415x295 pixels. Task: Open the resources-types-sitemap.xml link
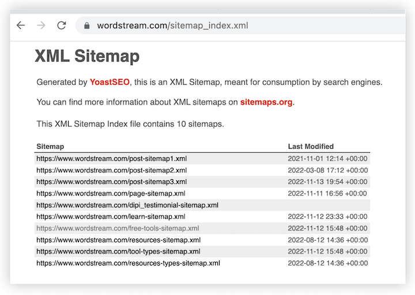click(x=128, y=263)
